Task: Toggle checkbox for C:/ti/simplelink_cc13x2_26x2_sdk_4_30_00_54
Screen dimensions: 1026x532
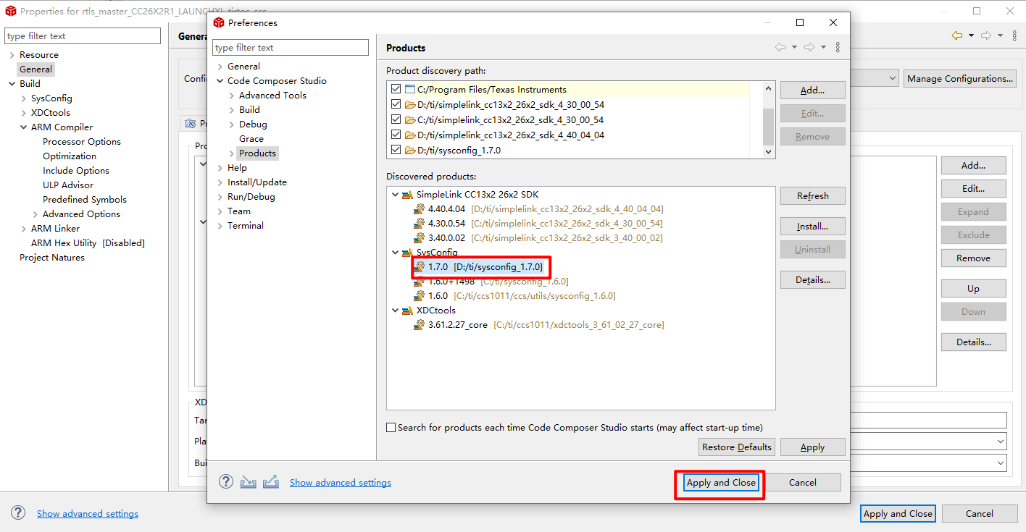Action: pos(396,119)
